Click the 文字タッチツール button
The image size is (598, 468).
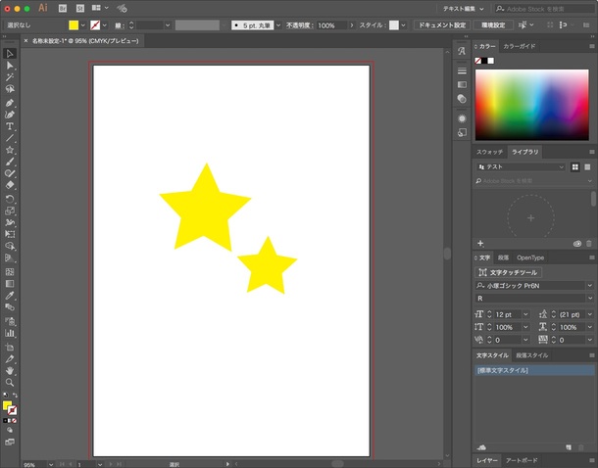(508, 272)
